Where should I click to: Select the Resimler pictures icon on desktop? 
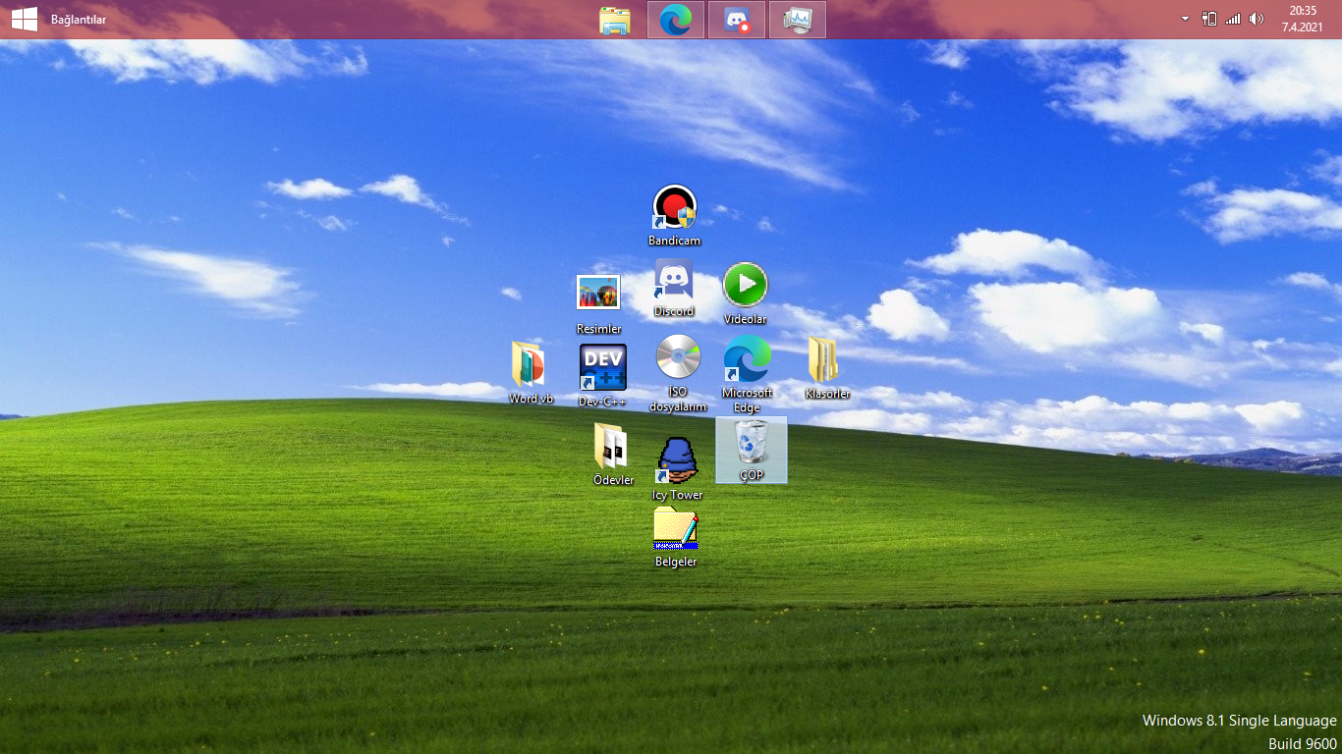[598, 304]
